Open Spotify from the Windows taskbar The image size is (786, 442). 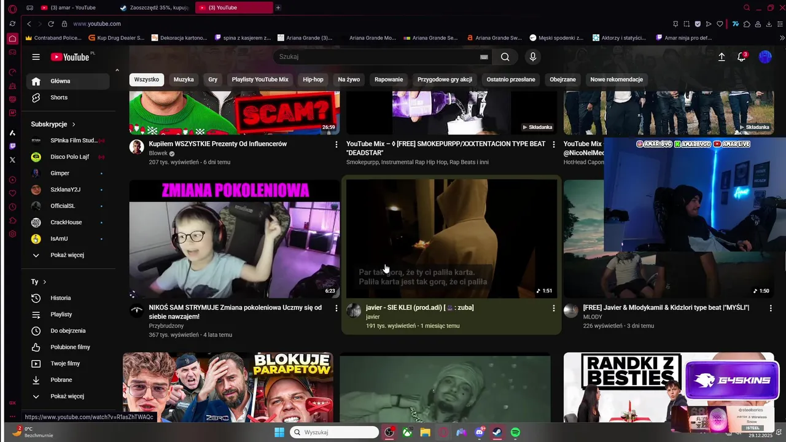[516, 432]
